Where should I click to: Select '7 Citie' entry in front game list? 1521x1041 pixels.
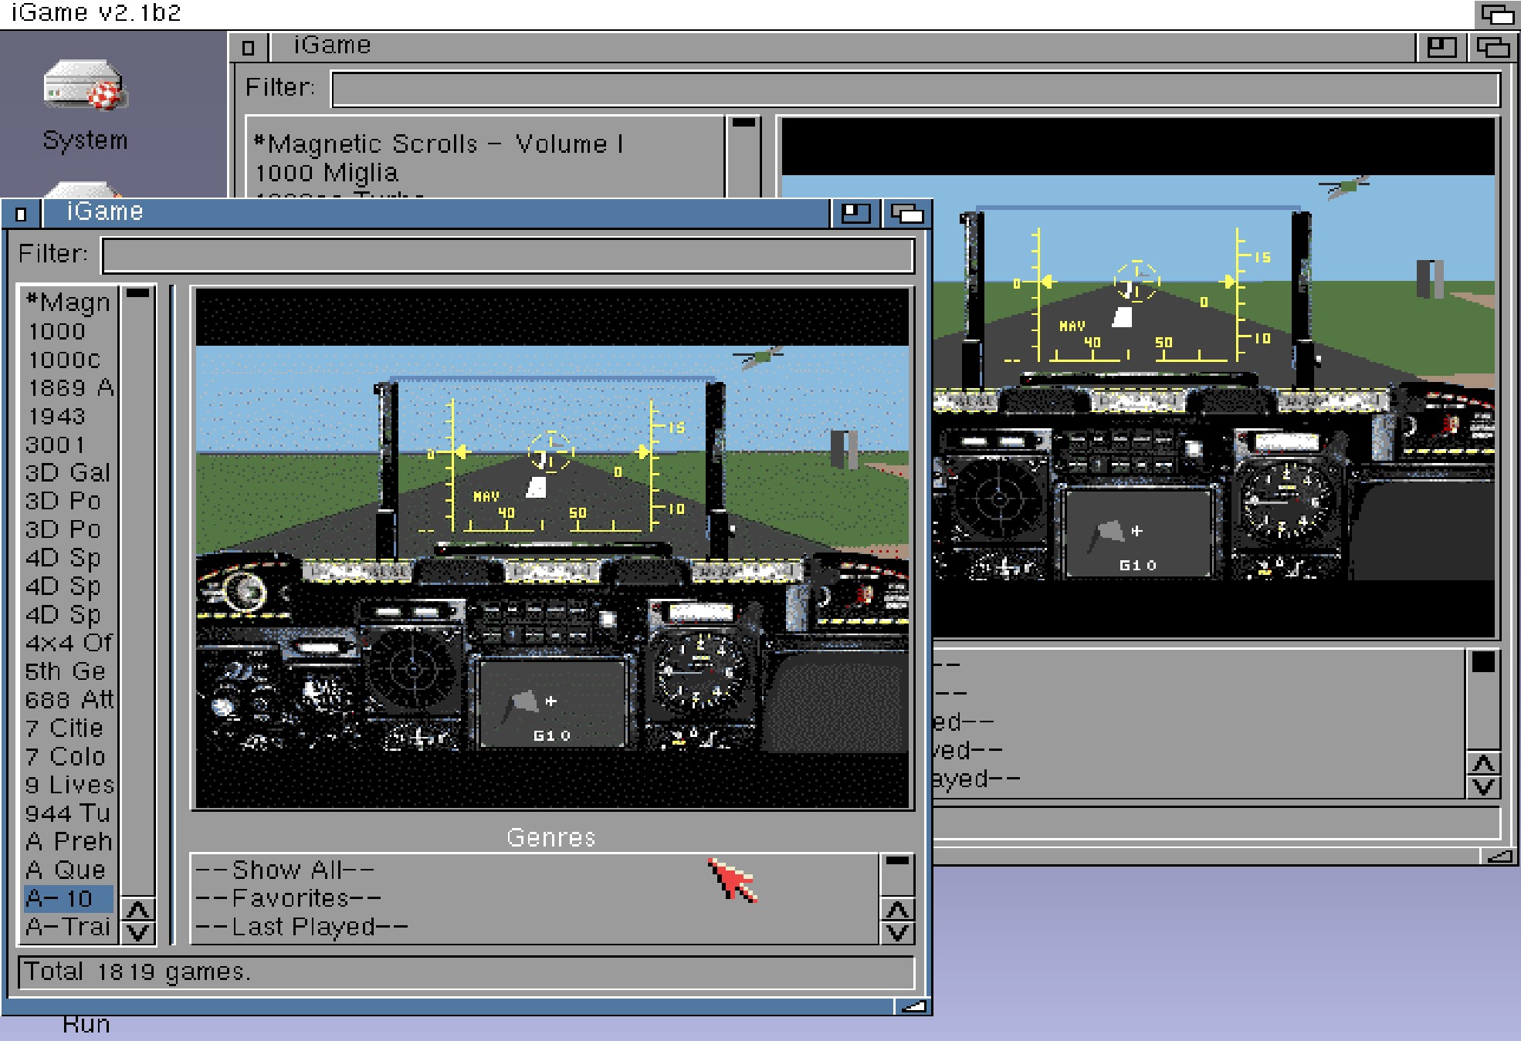click(x=69, y=728)
